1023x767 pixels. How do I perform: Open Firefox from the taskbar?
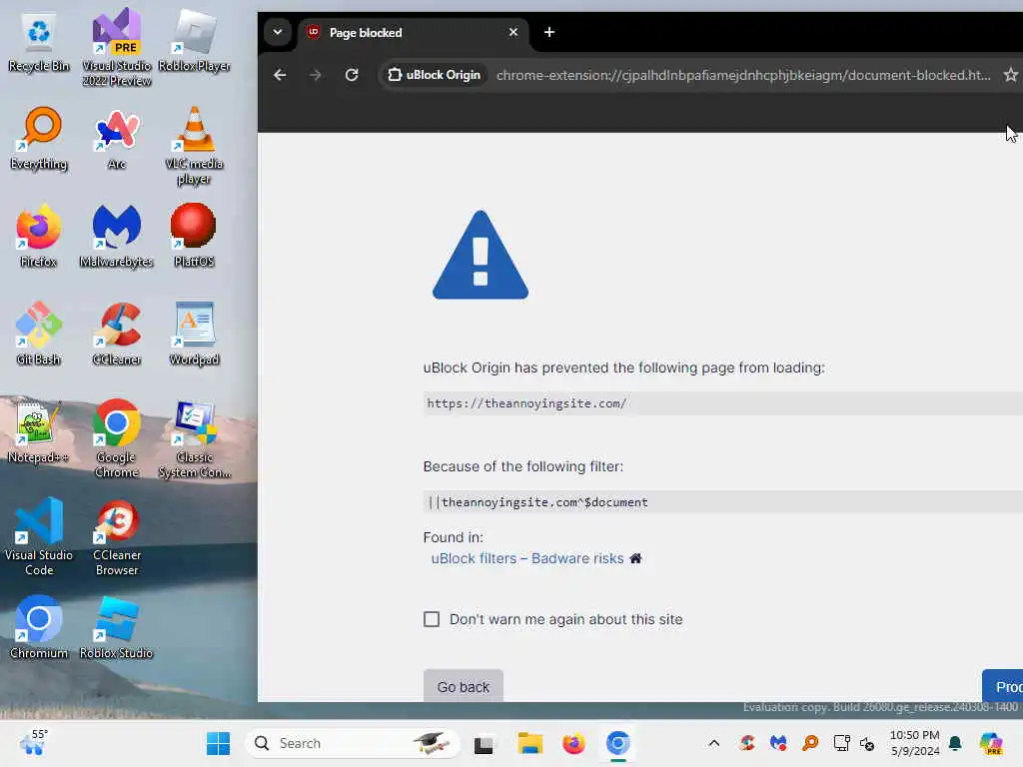pyautogui.click(x=573, y=743)
